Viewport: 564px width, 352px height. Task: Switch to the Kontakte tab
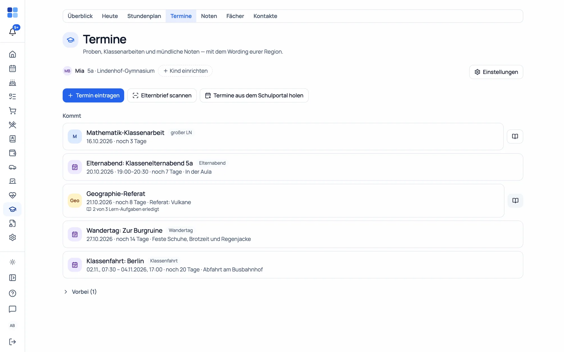(265, 16)
